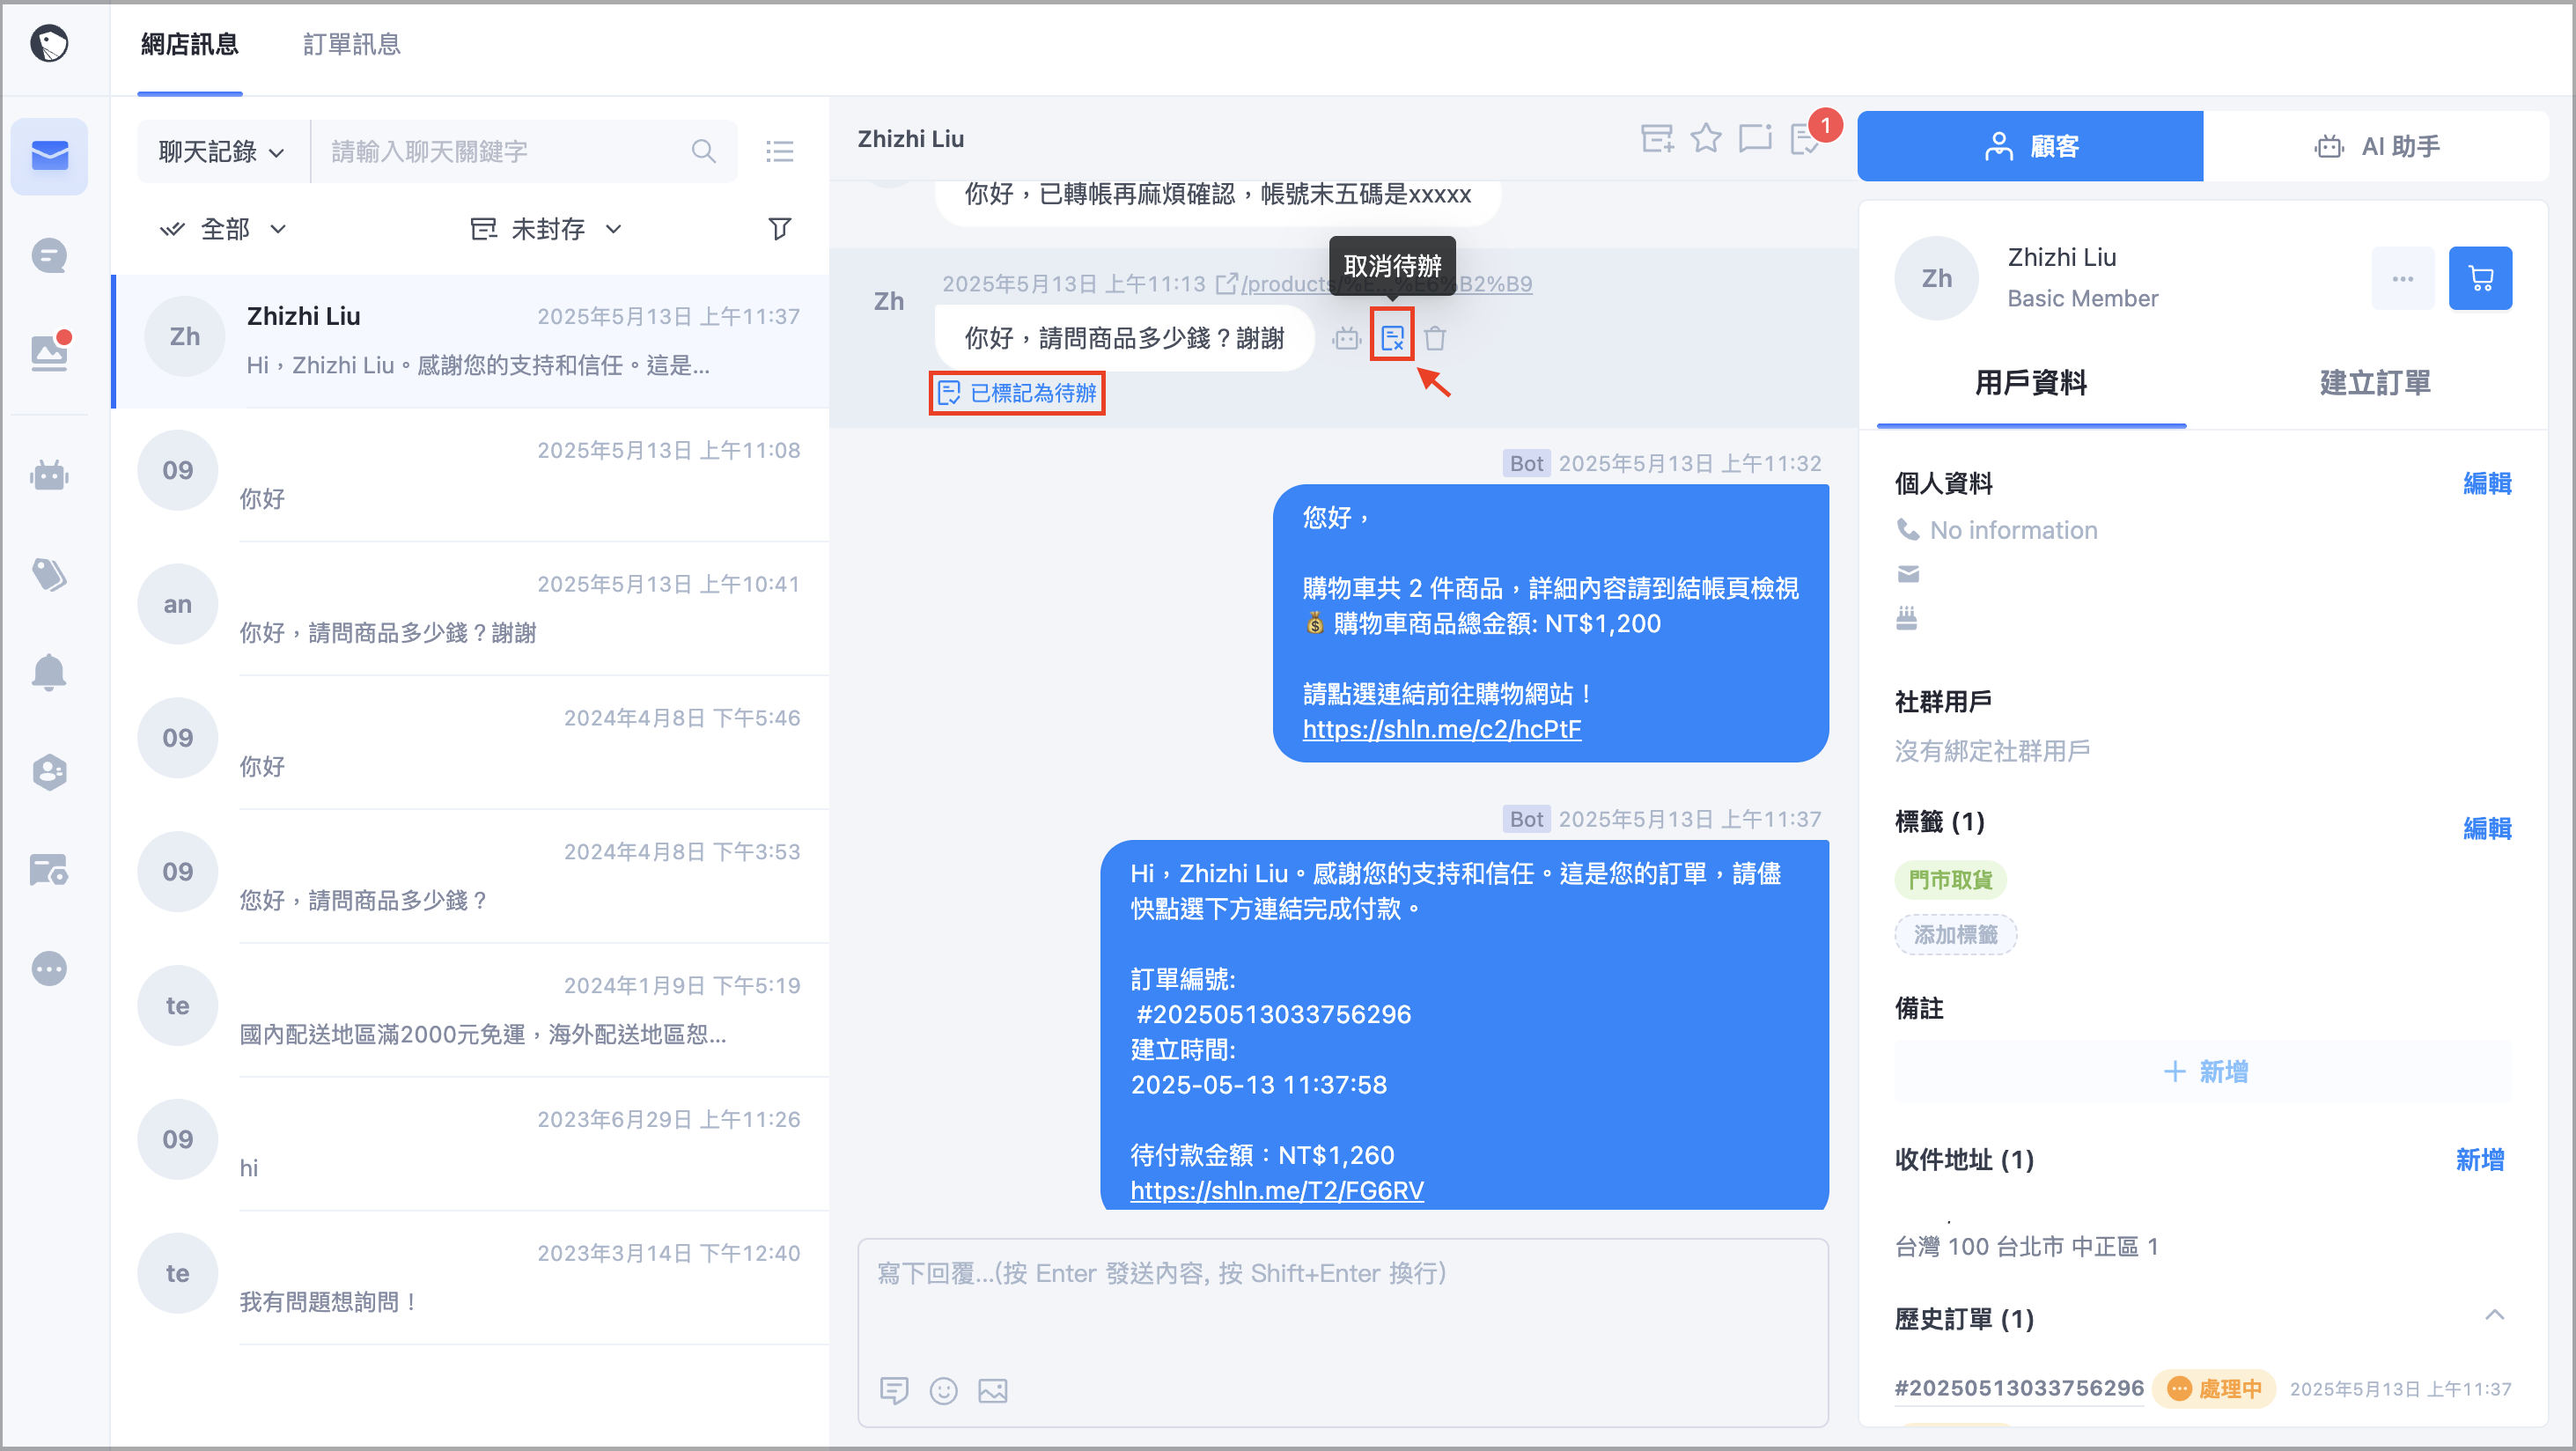Open Zhizhi Liu conversation in list
This screenshot has width=2576, height=1451.
pyautogui.click(x=471, y=340)
